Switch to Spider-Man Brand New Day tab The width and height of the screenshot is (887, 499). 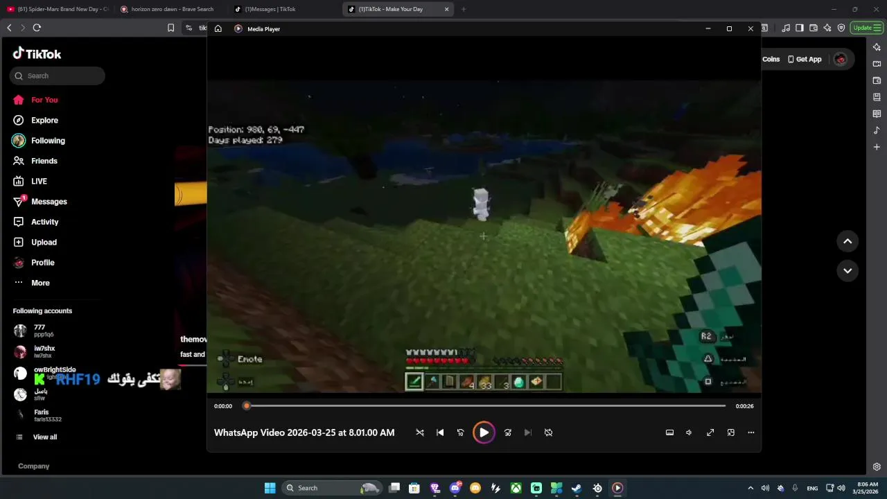58,9
